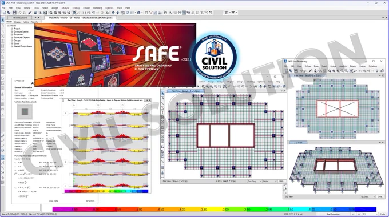The image size is (389, 217).
Task: Click the Redo arrow icon
Action: pos(24,13)
